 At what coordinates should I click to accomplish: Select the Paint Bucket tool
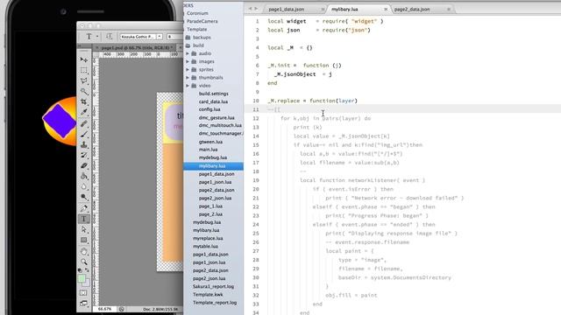(84, 176)
